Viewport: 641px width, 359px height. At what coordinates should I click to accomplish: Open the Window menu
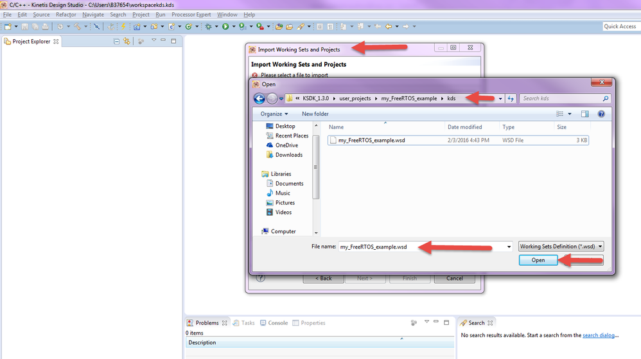227,15
